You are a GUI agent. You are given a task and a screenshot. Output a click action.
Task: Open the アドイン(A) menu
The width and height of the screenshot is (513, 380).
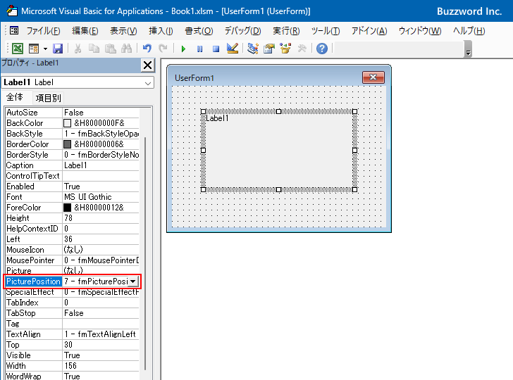pyautogui.click(x=369, y=31)
